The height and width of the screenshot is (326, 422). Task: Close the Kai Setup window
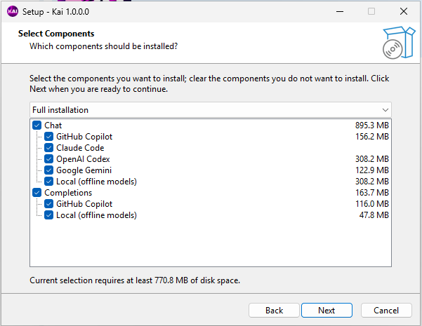(404, 11)
